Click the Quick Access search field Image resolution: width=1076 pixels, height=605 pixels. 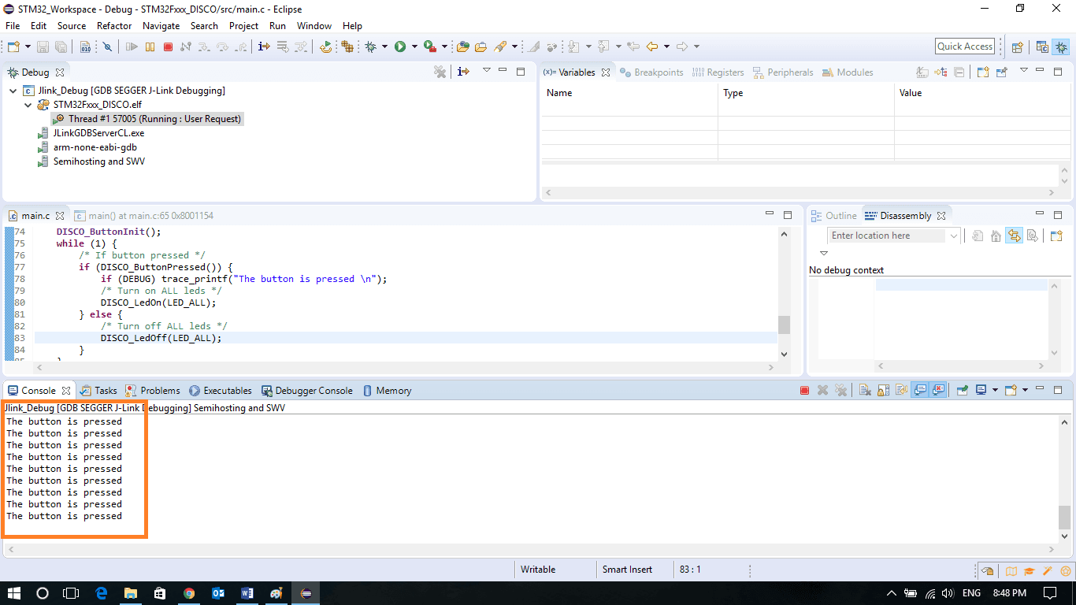tap(965, 46)
